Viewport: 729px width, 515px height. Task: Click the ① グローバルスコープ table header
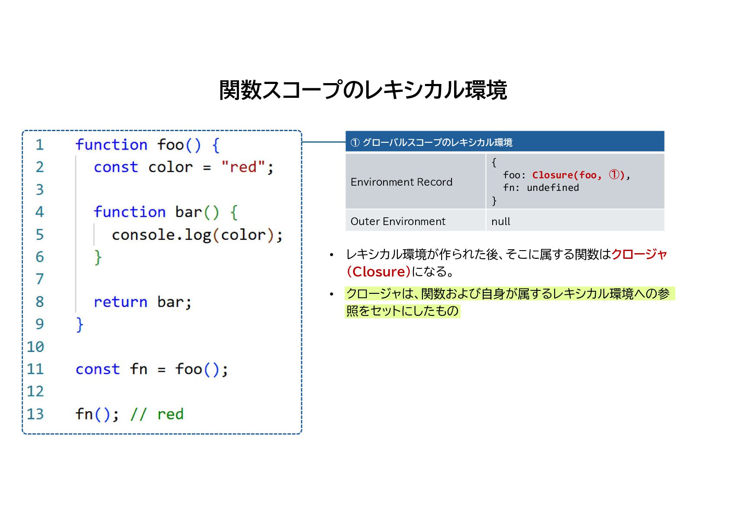click(x=505, y=142)
